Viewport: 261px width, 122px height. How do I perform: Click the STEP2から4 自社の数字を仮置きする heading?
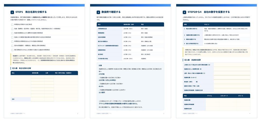pyautogui.click(x=209, y=12)
